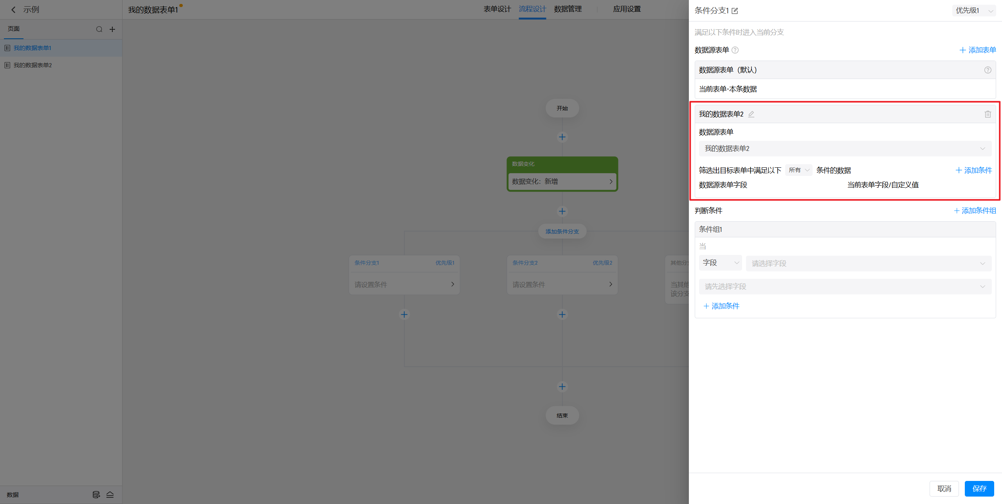Switch to the 数据管理 tab

[x=568, y=9]
